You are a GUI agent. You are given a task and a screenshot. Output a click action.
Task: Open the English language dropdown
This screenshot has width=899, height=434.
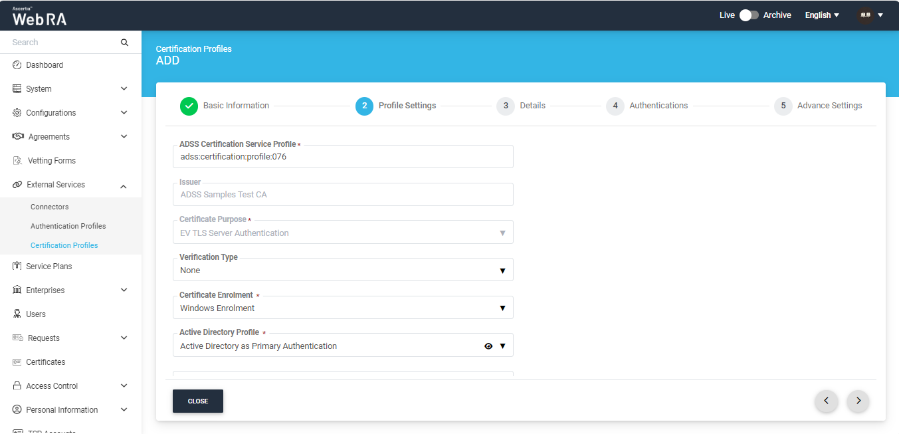(x=822, y=15)
